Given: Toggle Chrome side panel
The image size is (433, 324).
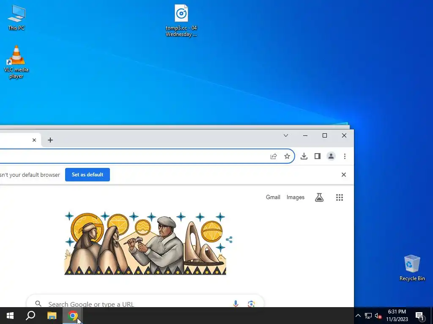Looking at the screenshot, I should pyautogui.click(x=318, y=156).
